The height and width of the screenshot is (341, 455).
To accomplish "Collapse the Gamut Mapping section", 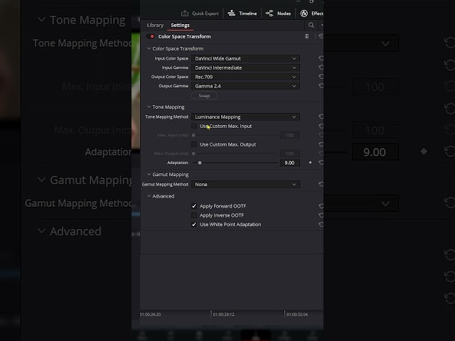I will [x=149, y=174].
